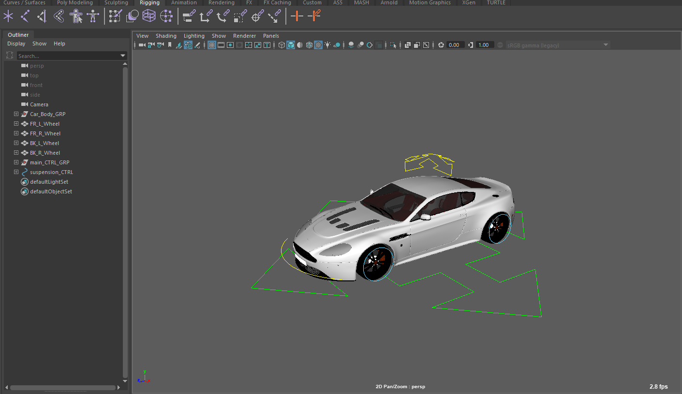Open the Outliner search filter dropdown
The height and width of the screenshot is (394, 682).
[x=123, y=56]
